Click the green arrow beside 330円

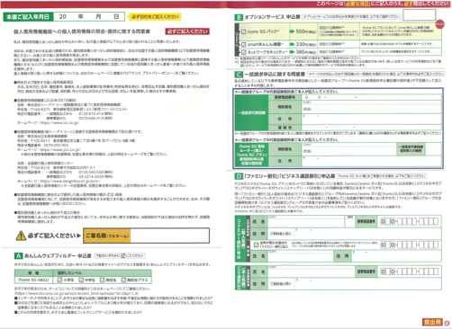tap(292, 44)
